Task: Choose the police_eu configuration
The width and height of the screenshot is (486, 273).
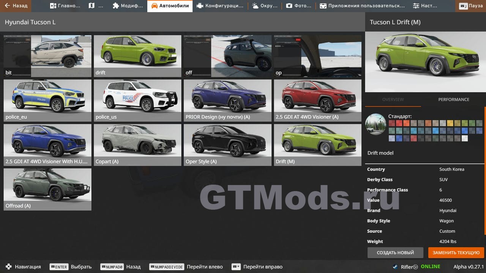Action: tap(47, 100)
